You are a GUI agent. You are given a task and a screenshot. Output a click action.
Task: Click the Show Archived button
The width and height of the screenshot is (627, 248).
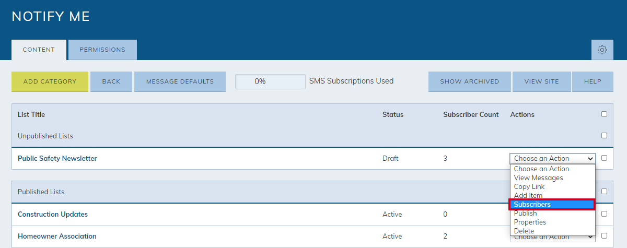coord(469,81)
